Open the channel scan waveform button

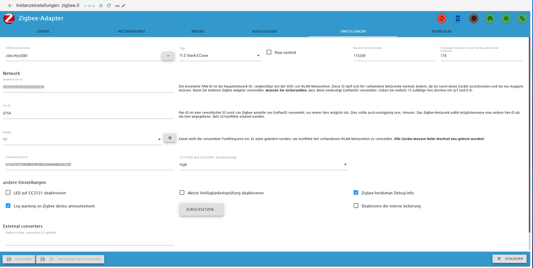click(170, 138)
